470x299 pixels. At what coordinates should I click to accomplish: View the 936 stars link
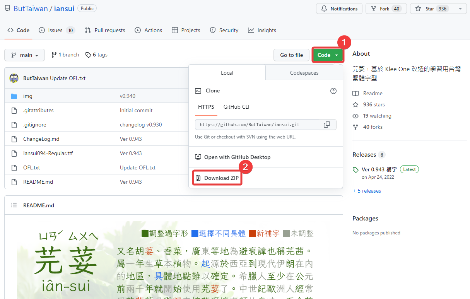coord(369,104)
